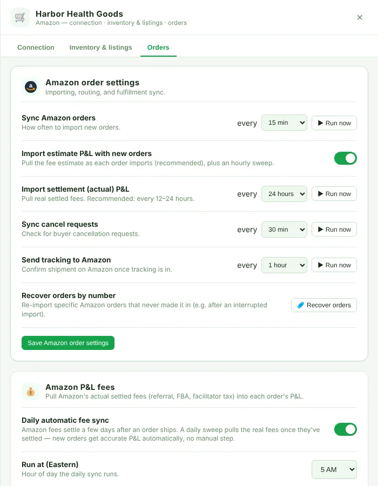The width and height of the screenshot is (378, 486).
Task: Save Amazon order settings
Action: pyautogui.click(x=68, y=343)
